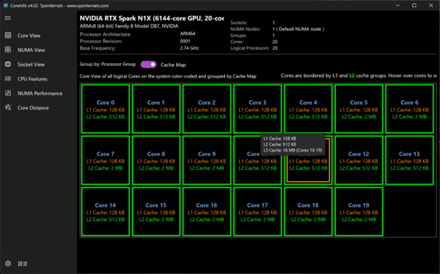Maximize the Coreinfo window

tap(414, 5)
